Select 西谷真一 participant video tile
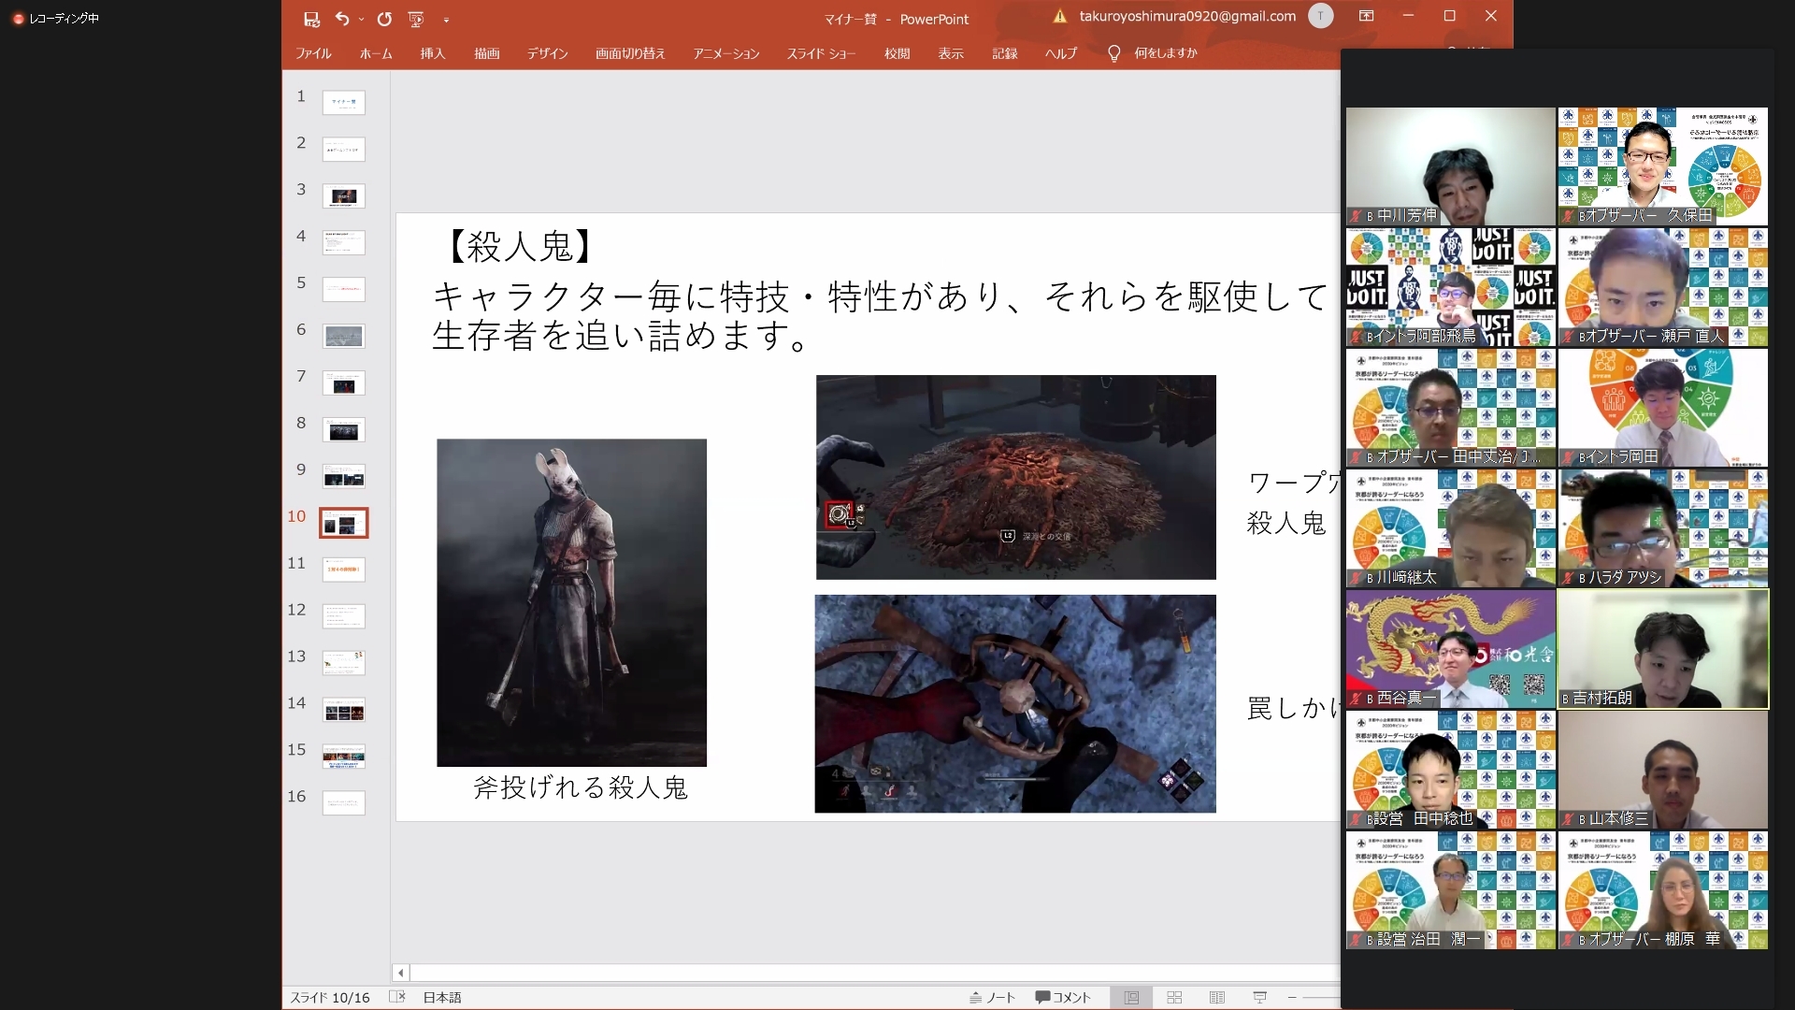1795x1010 pixels. tap(1450, 649)
